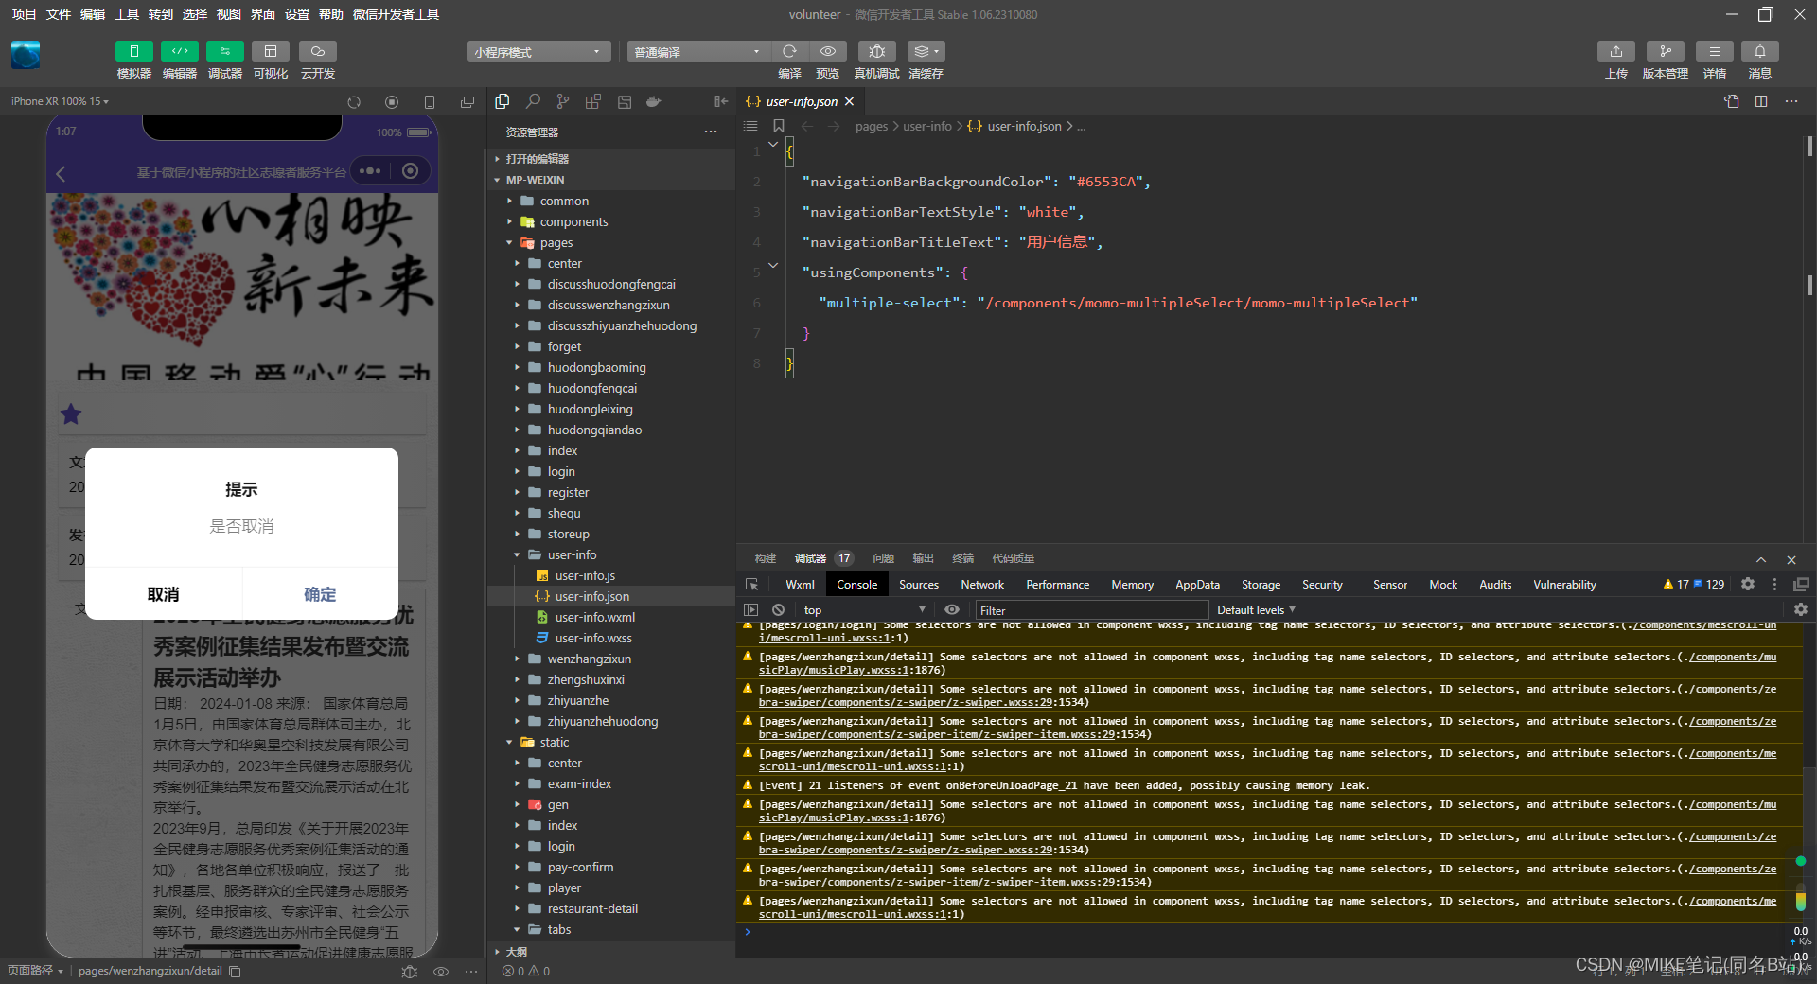The height and width of the screenshot is (984, 1817).
Task: Close the debugger panel
Action: point(1791,559)
